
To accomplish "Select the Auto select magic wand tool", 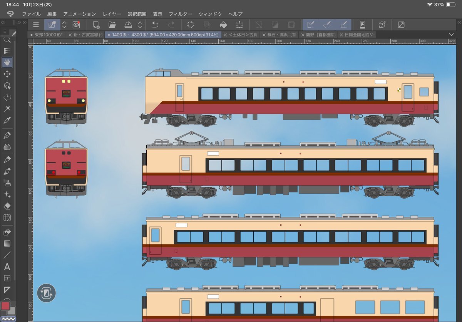I will (7, 109).
